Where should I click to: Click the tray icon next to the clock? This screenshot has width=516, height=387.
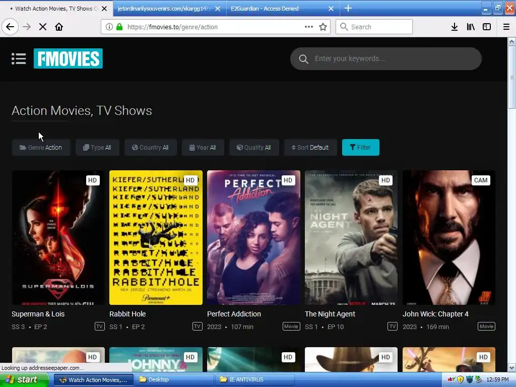point(479,379)
